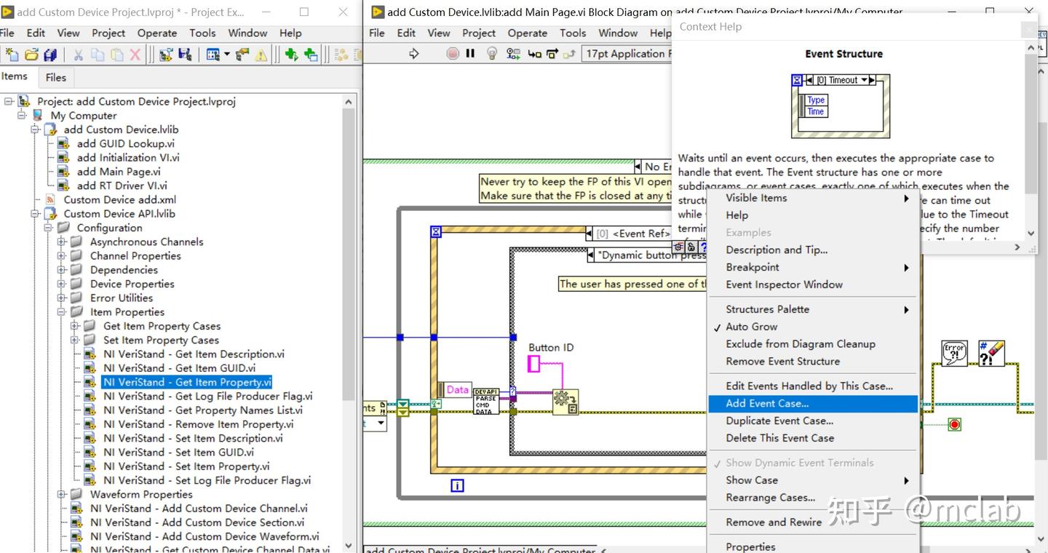Click the red stop terminal on diagram
Screen dimensions: 1048x553
coord(954,424)
